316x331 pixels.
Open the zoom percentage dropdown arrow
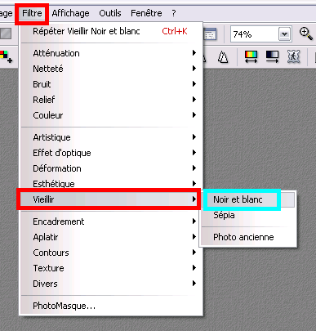coord(285,34)
